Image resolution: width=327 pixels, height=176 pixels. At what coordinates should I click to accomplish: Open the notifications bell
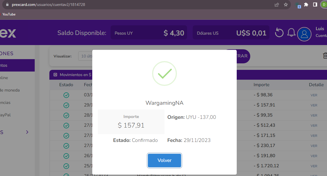point(291,33)
